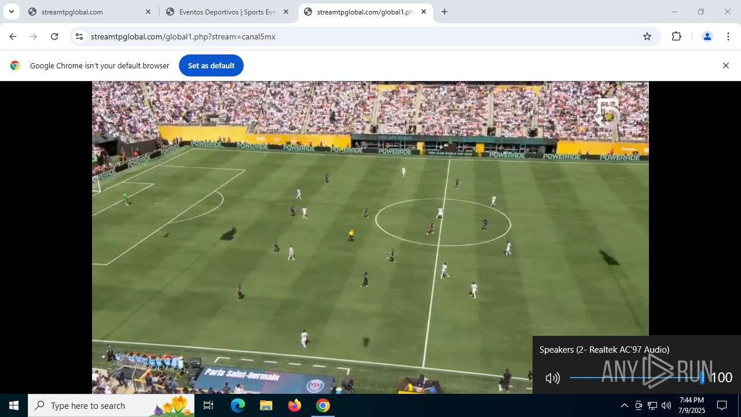Close the active global1.php tab
741x417 pixels.
click(x=423, y=12)
